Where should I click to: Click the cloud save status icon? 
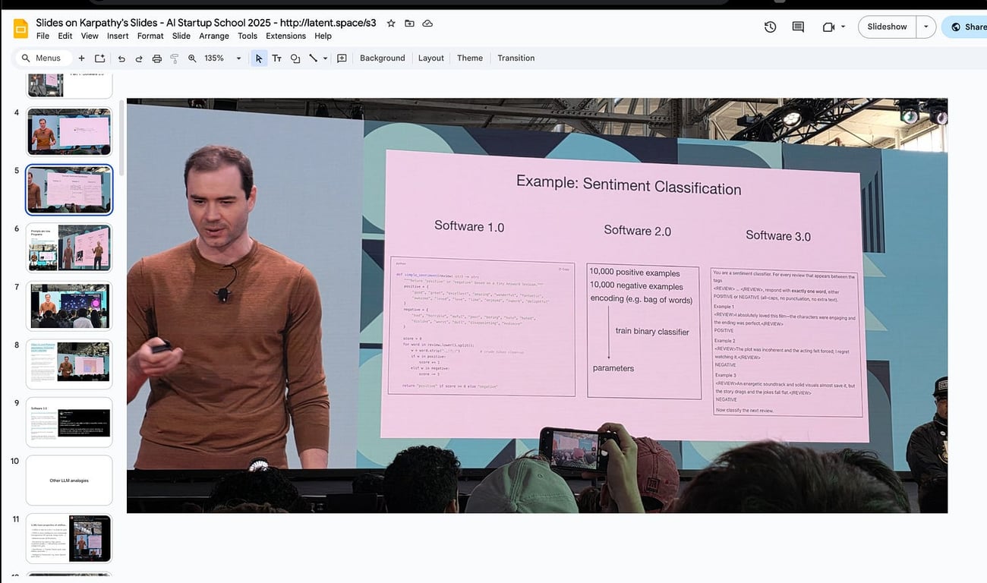pos(427,23)
